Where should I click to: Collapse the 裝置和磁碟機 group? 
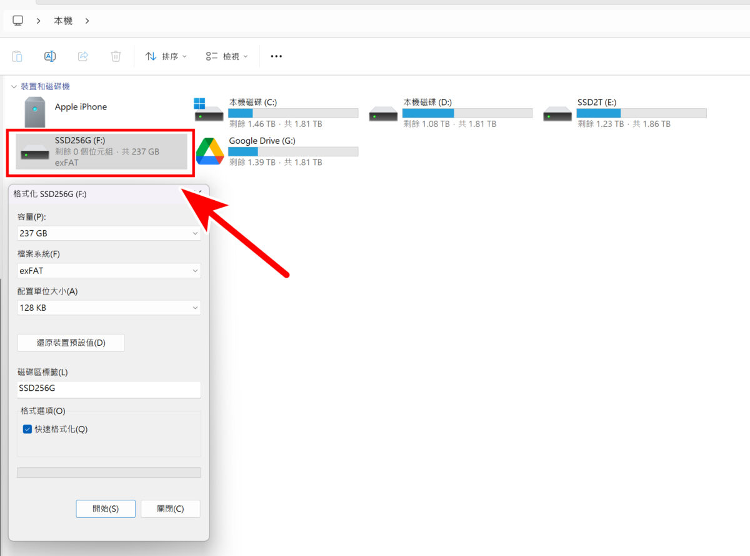[x=14, y=86]
